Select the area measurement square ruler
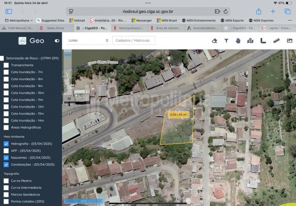296x206 pixels. [263, 41]
